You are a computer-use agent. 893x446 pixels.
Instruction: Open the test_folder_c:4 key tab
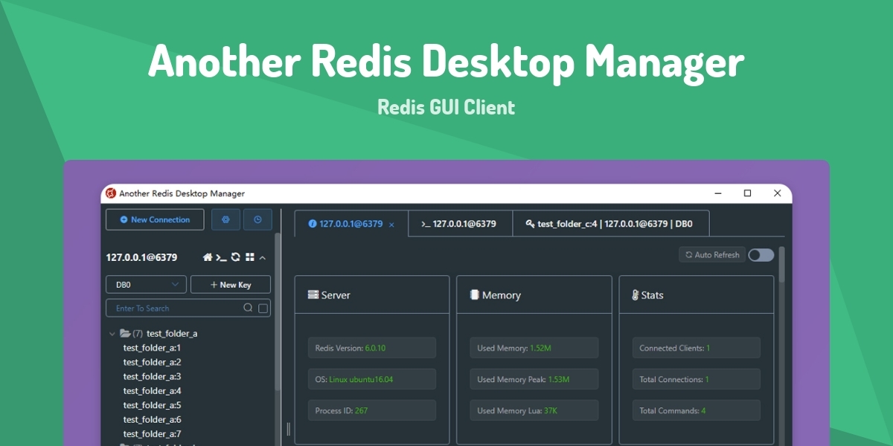(x=611, y=223)
